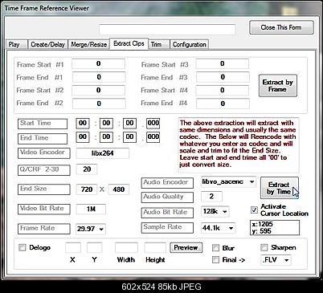The width and height of the screenshot is (323, 293).
Task: Switch to the Play tab
Action: click(16, 44)
